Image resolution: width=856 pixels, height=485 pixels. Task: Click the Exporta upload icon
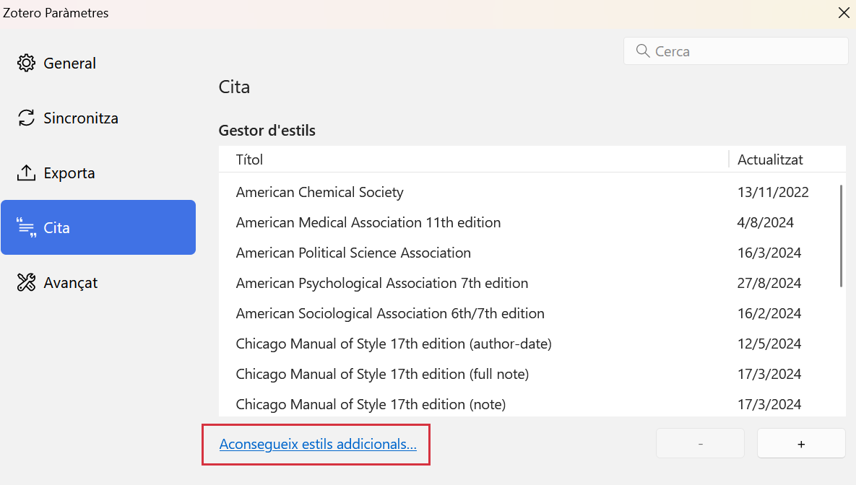point(26,173)
